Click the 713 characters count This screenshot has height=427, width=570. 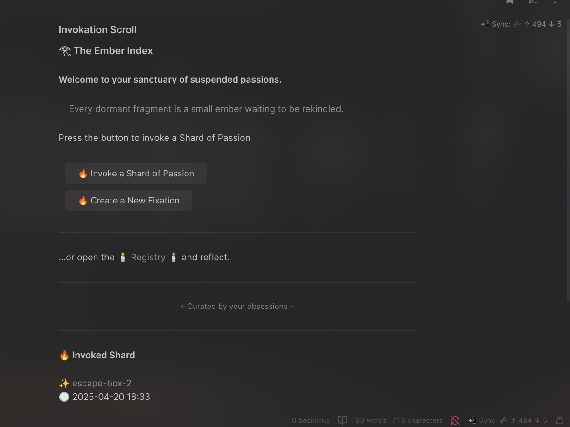417,420
